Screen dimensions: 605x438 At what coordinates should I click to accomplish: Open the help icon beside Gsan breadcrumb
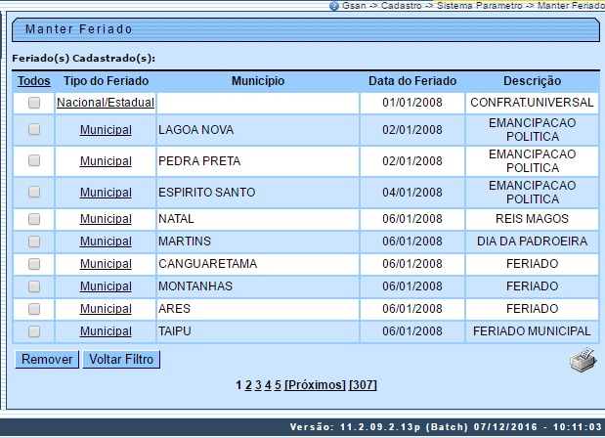334,6
